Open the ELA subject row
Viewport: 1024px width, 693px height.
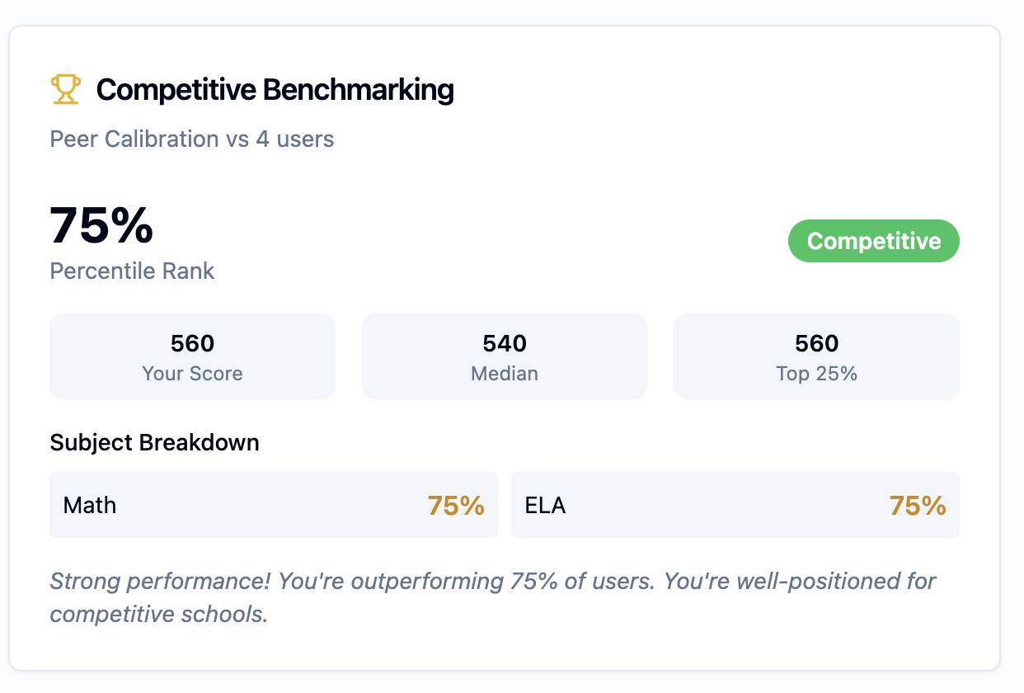735,505
